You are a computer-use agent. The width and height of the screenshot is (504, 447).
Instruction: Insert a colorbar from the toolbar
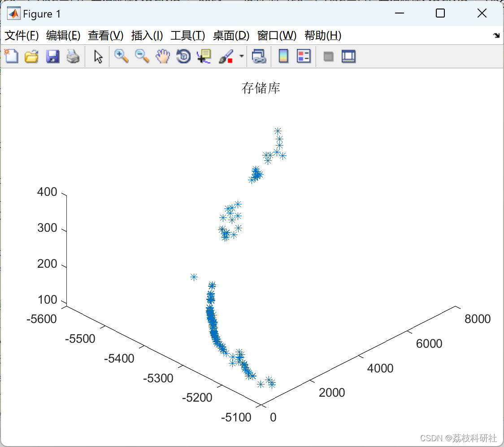pyautogui.click(x=283, y=56)
